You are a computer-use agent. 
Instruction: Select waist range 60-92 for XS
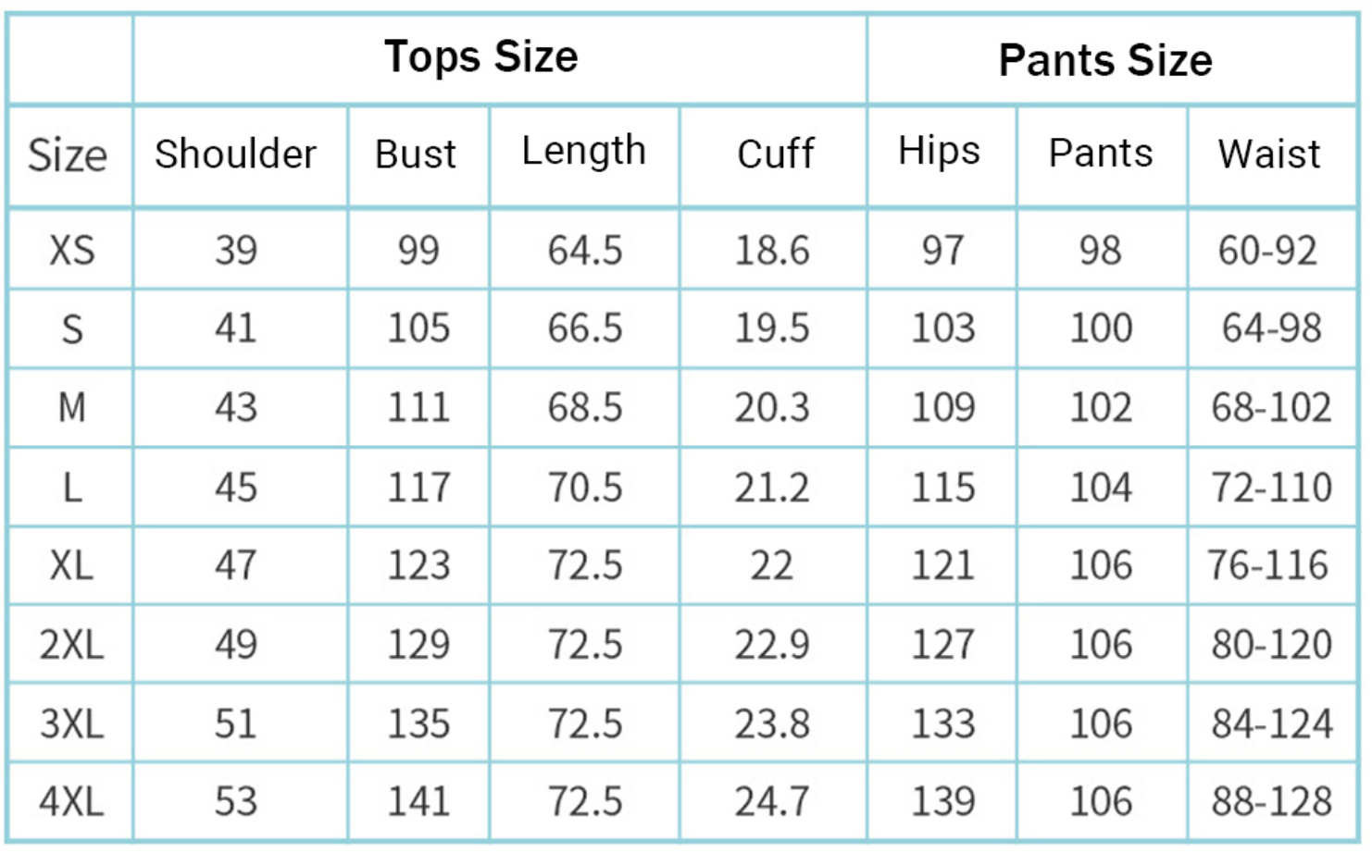(1267, 251)
